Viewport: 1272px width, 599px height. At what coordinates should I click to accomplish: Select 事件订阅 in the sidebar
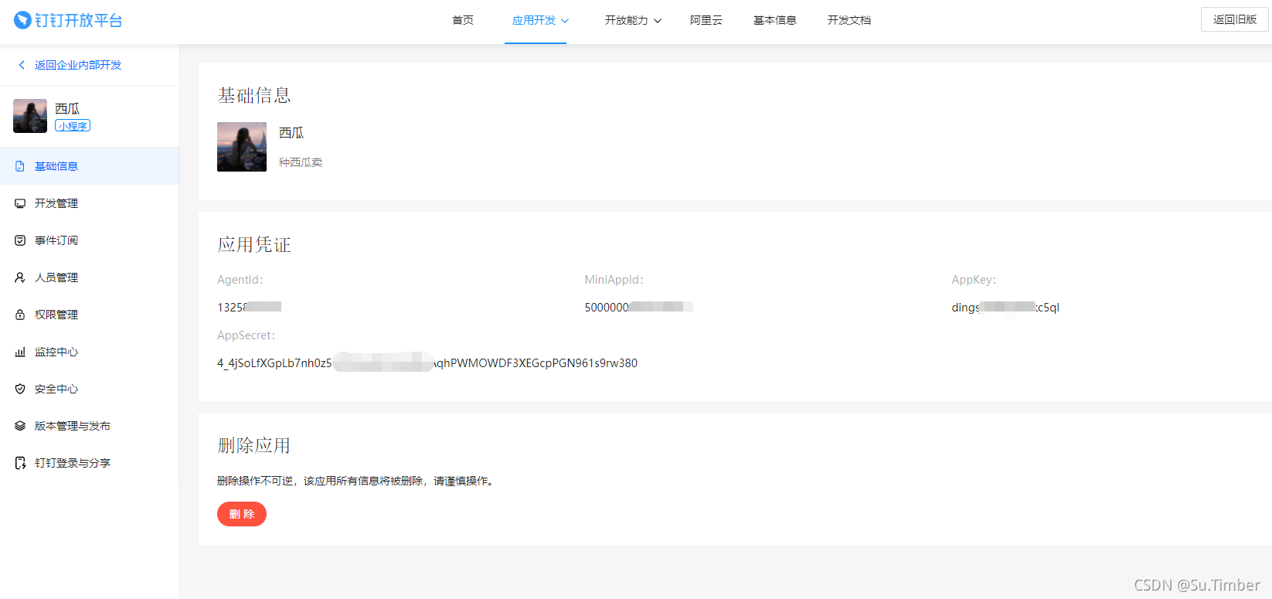pyautogui.click(x=90, y=240)
